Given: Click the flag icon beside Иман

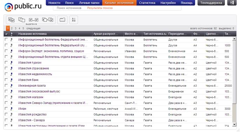Looking at the screenshot, I should point(12,109).
